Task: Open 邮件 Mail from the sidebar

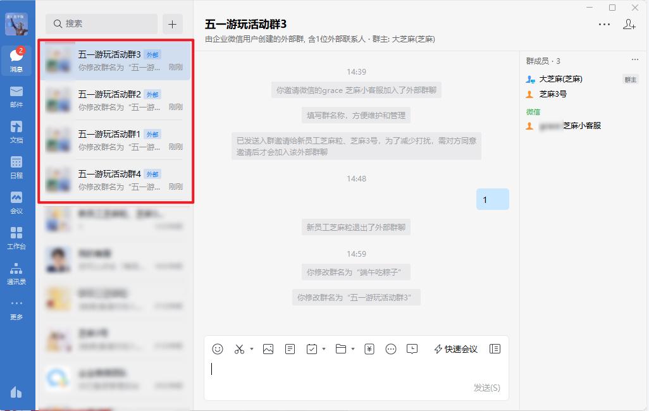Action: (16, 95)
